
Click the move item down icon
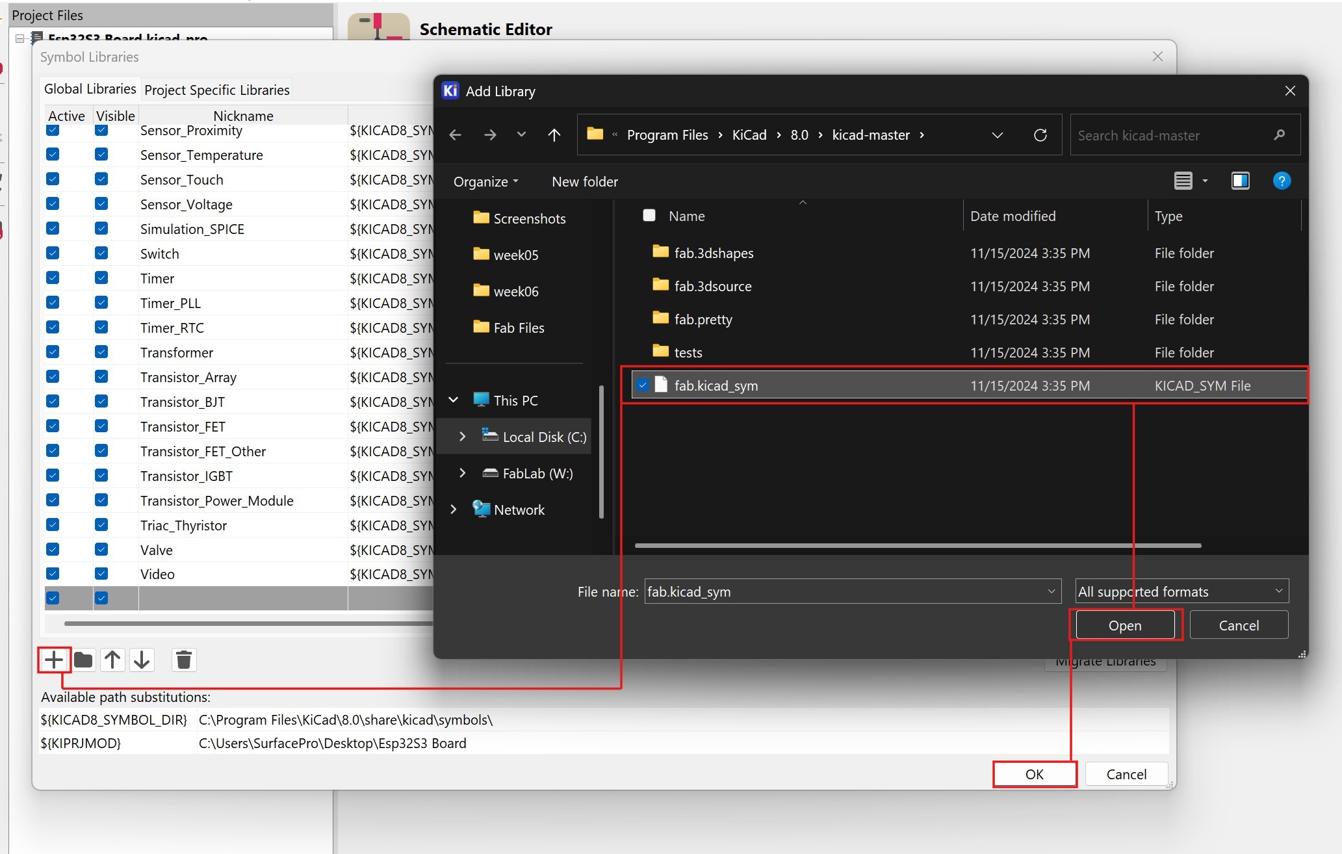[x=142, y=660]
